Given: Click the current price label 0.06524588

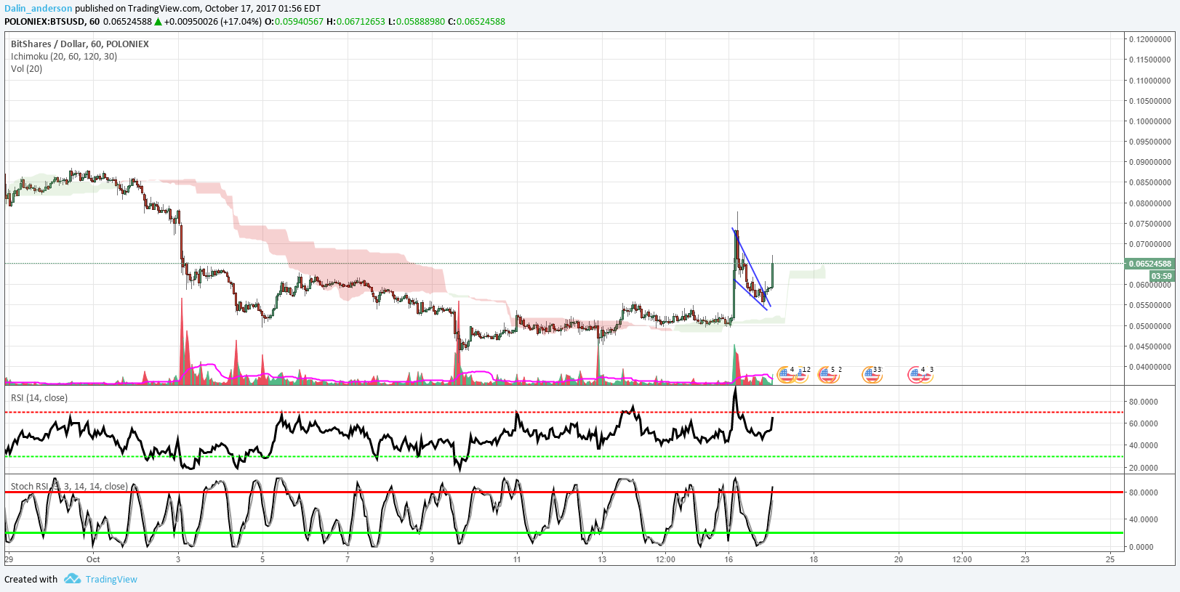Looking at the screenshot, I should coord(1149,264).
